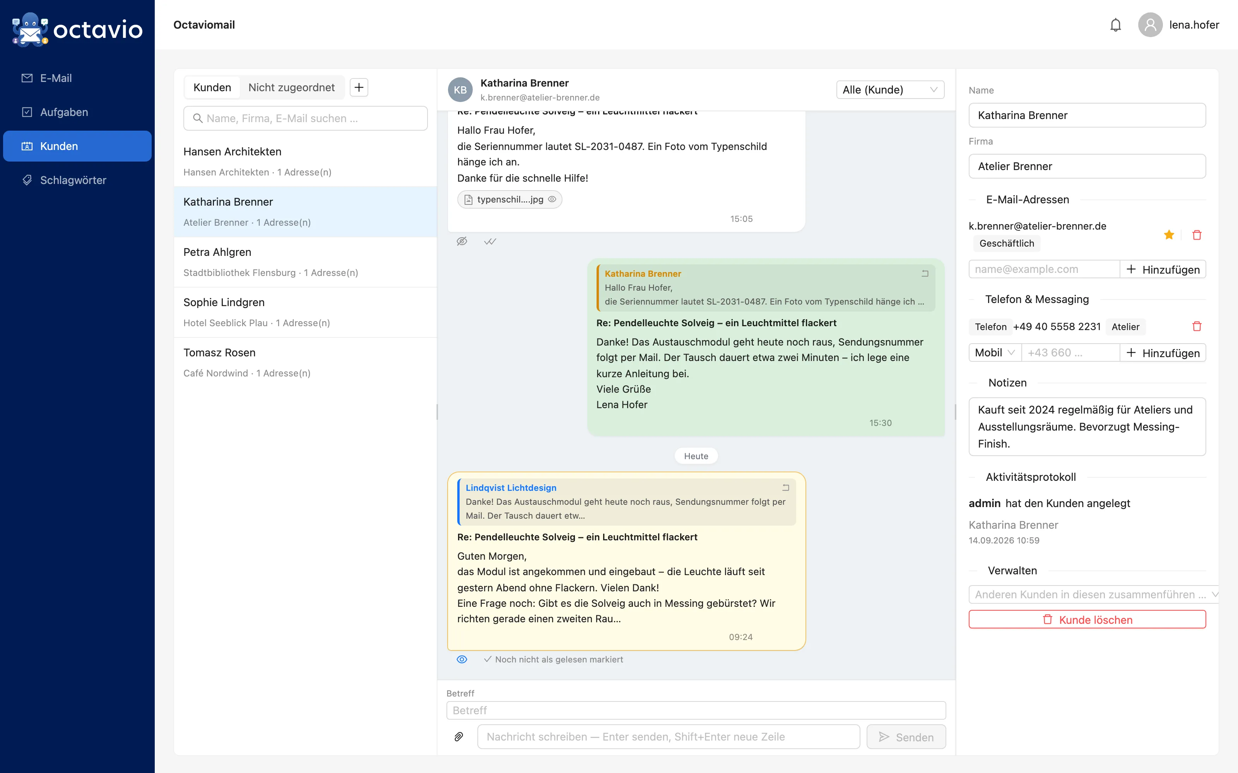Open the Mobil phone type dropdown
The height and width of the screenshot is (773, 1238).
coord(995,353)
